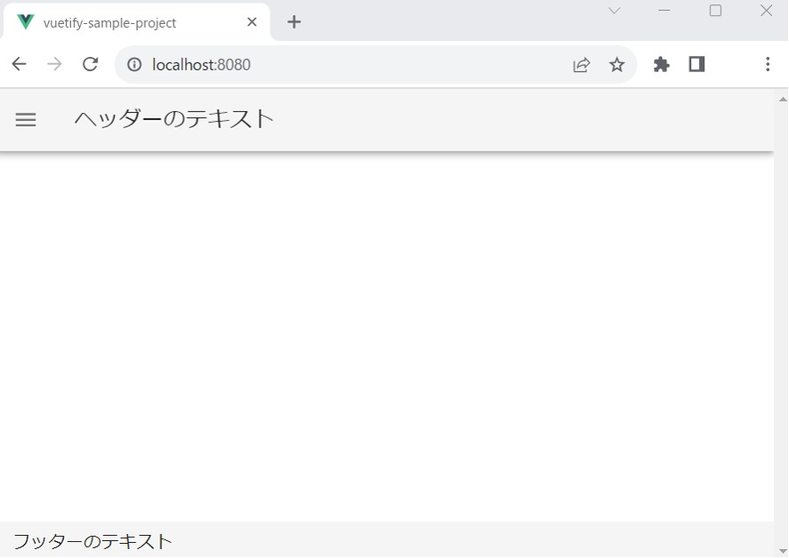Close the browser window
Image resolution: width=789 pixels, height=558 pixels.
pyautogui.click(x=766, y=11)
